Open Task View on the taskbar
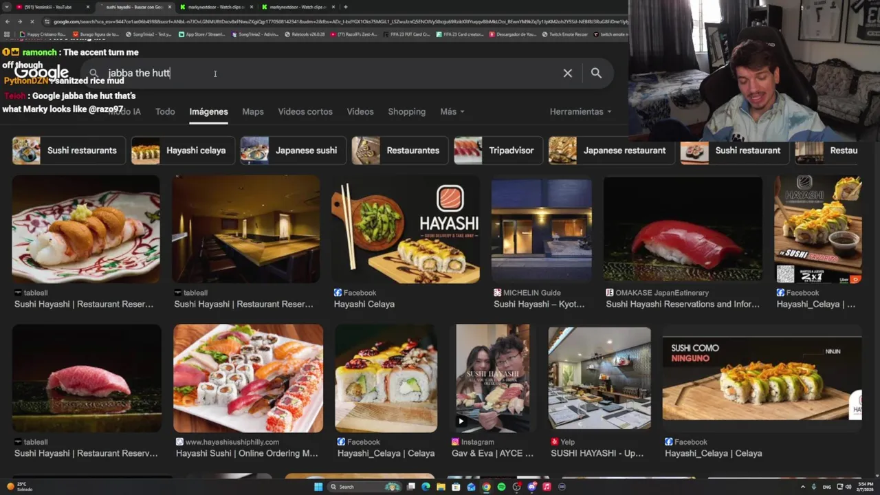 click(x=411, y=487)
